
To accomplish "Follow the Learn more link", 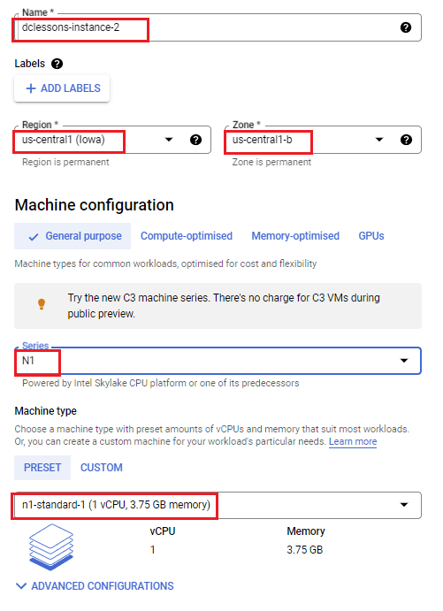I will 353,441.
